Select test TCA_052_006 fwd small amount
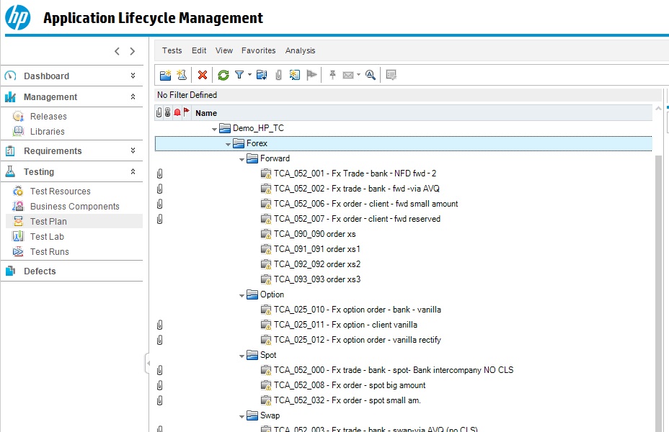The height and width of the screenshot is (432, 669). coord(366,204)
